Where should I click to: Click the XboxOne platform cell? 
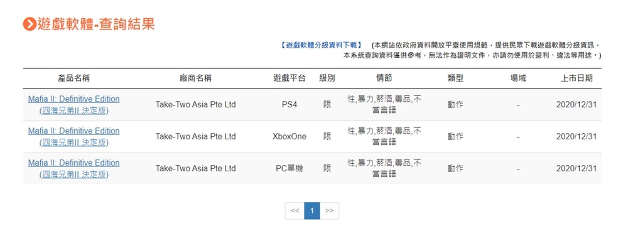click(289, 137)
